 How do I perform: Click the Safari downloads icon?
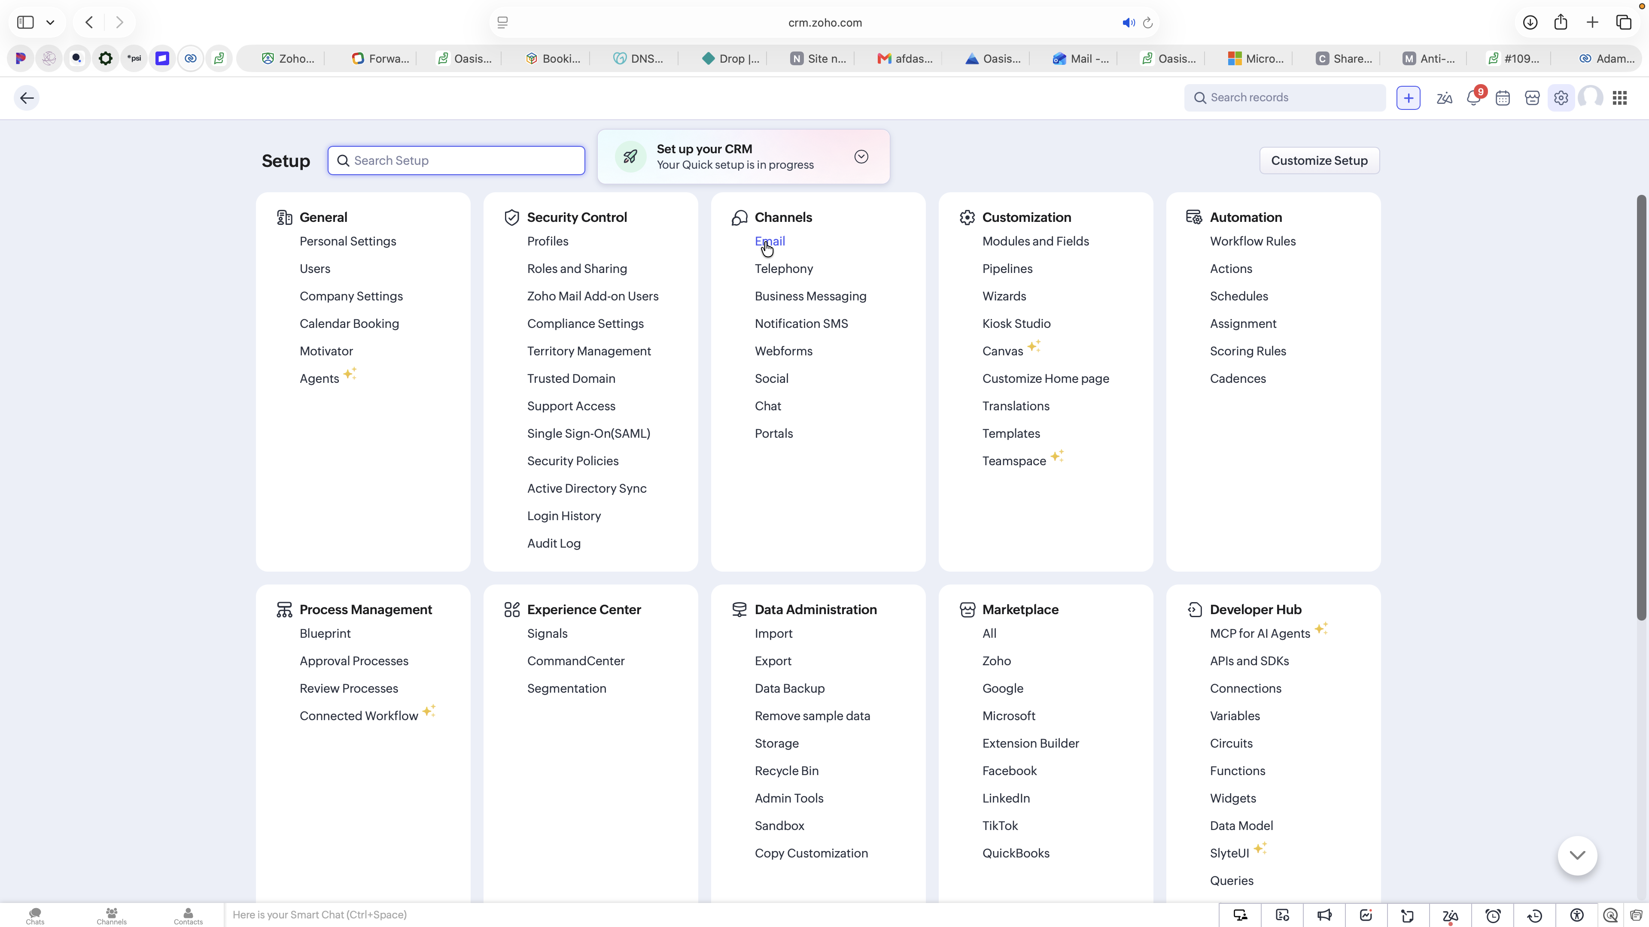(x=1530, y=22)
